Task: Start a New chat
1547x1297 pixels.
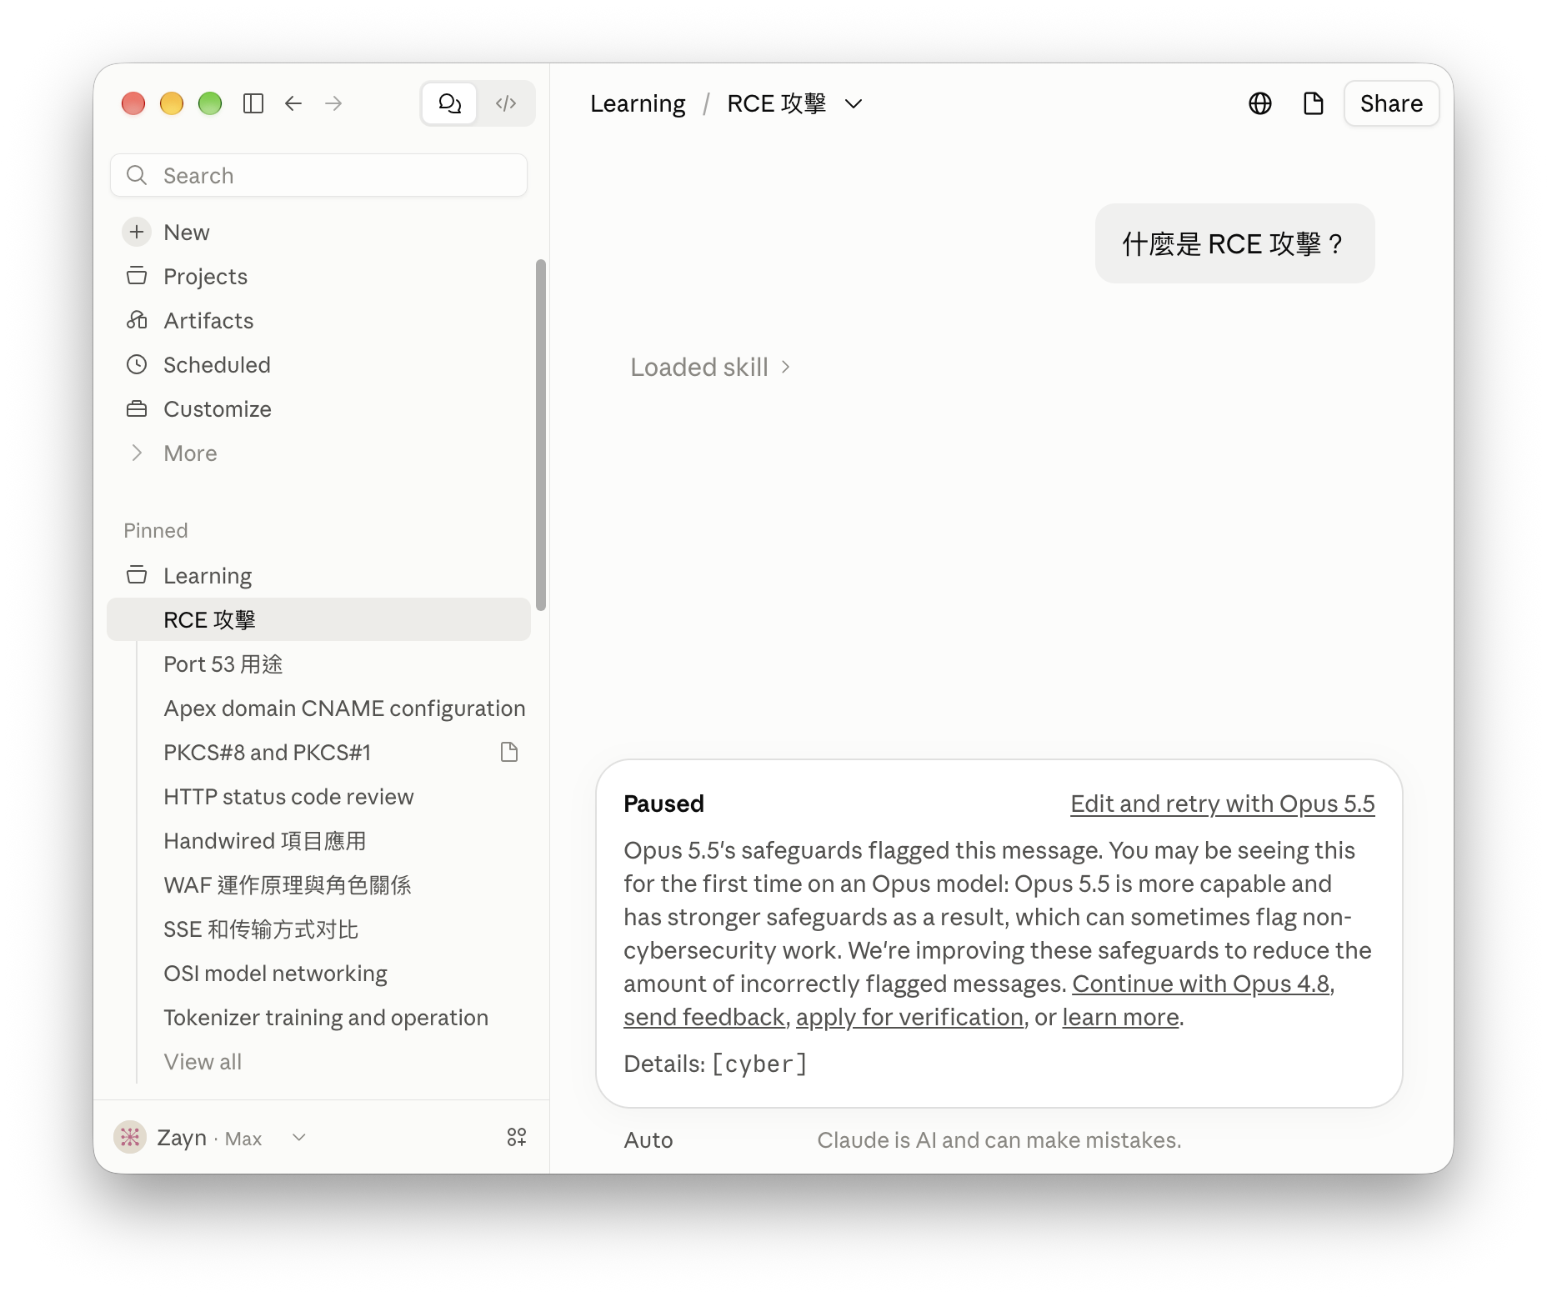Action: [x=318, y=232]
